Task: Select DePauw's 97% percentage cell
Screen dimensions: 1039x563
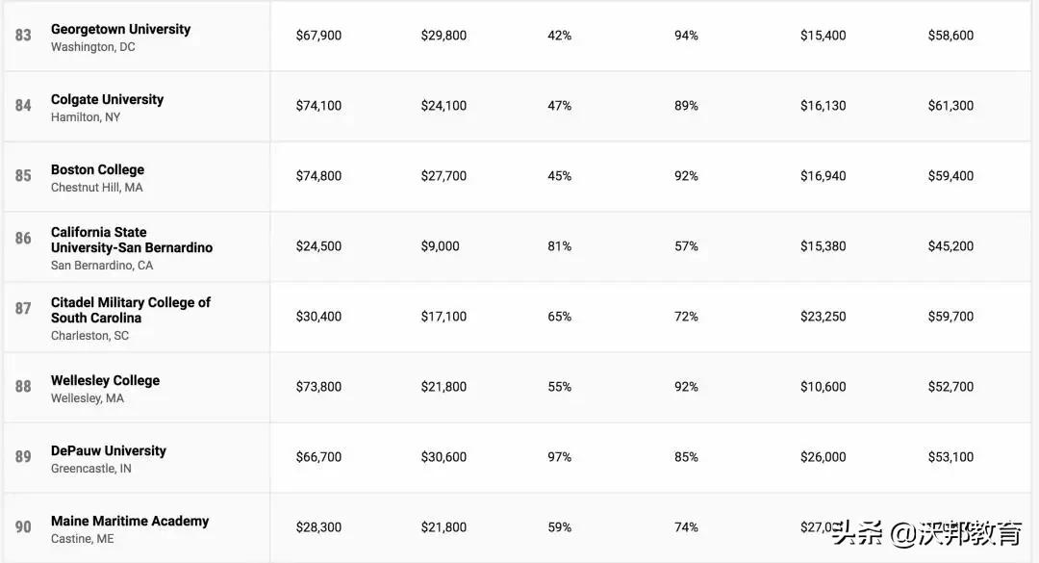Action: click(x=559, y=457)
